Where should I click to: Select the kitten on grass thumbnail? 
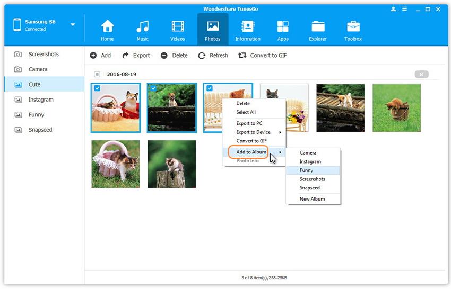pos(396,108)
